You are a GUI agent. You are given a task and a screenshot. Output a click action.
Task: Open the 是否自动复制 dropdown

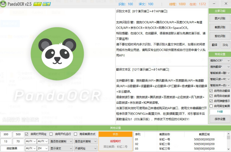[61, 141]
